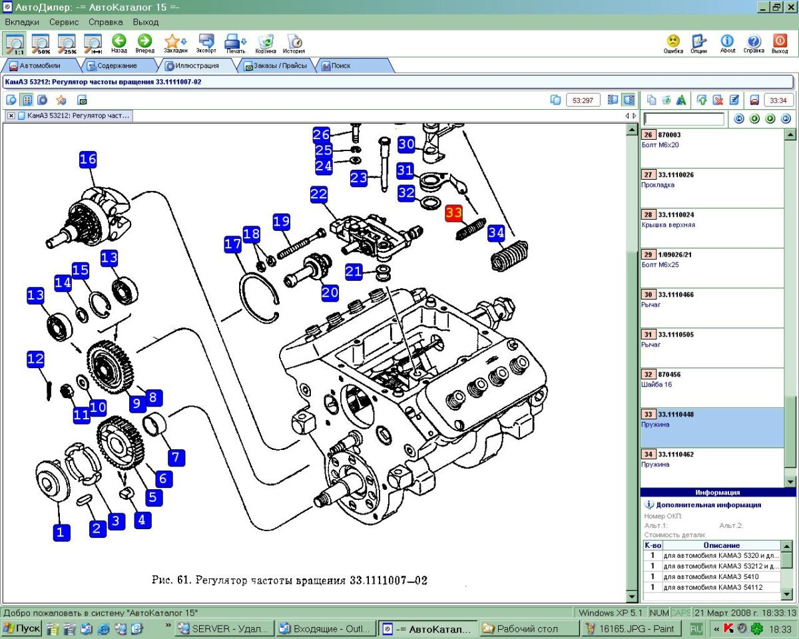Viewport: 799px width, 639px height.
Task: Open the Вкладки menu
Action: click(x=22, y=22)
